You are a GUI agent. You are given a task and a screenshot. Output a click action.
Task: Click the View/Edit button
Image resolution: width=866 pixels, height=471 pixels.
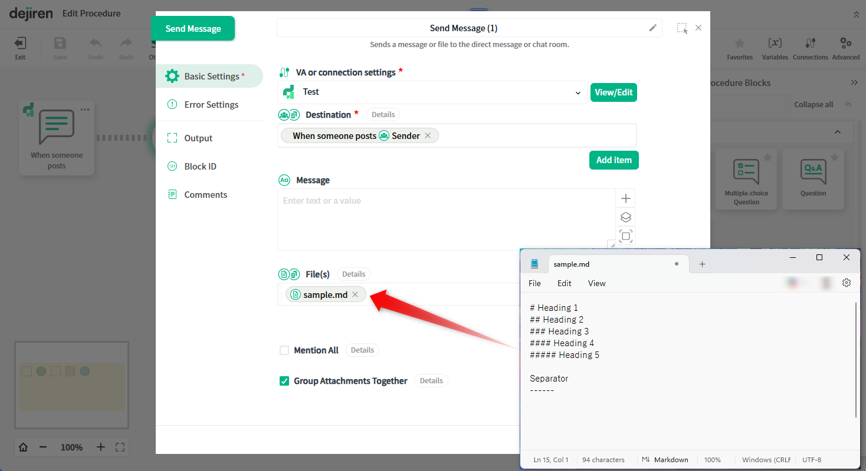[614, 92]
